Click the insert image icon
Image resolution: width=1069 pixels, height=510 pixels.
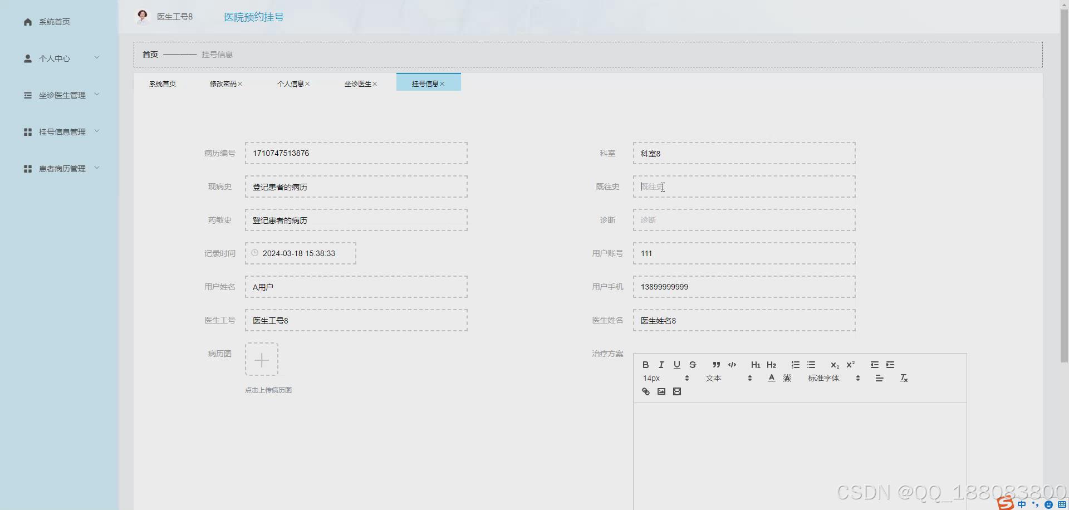point(661,391)
